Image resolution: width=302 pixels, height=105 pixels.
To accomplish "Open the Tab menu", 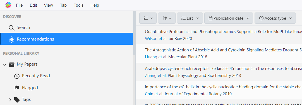I will click(63, 5).
